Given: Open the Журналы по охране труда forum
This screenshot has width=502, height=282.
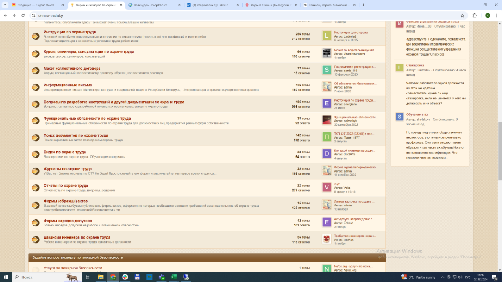Looking at the screenshot, I should [x=68, y=169].
